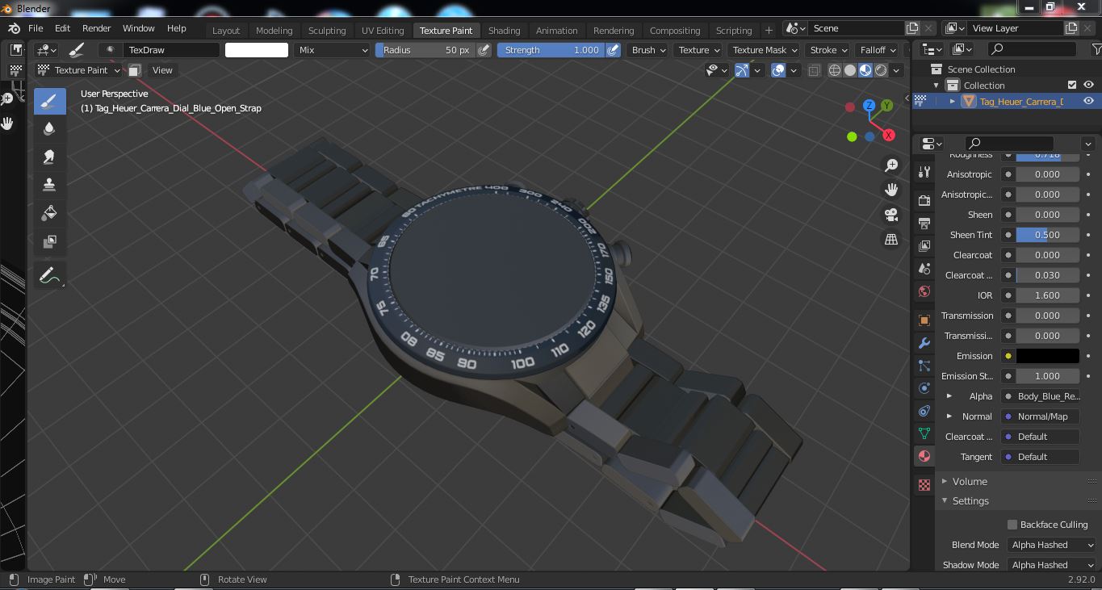The image size is (1102, 590).
Task: Open the Physics properties tab
Action: point(924,388)
